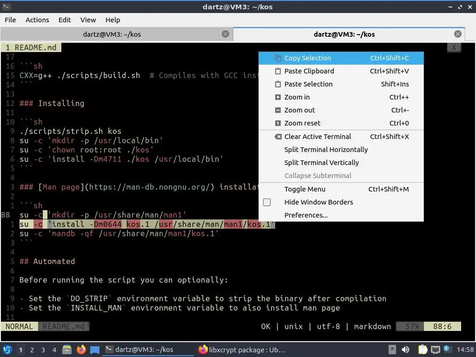The image size is (476, 357).
Task: Click the README.md filename in the status line
Action: (63, 327)
